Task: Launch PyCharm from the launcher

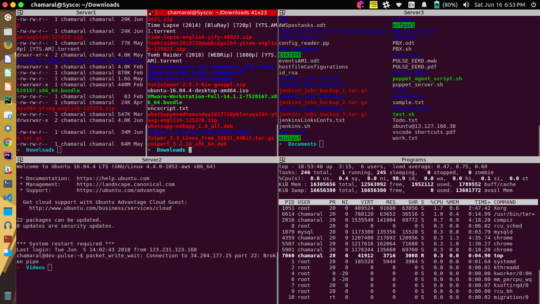Action: tap(8, 100)
